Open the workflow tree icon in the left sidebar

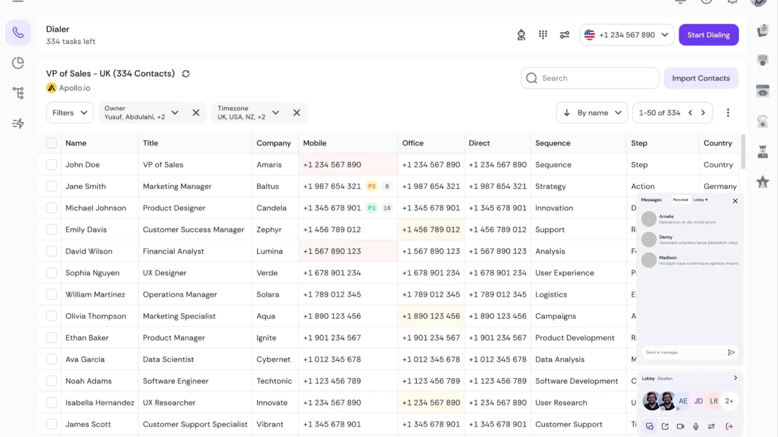click(18, 93)
